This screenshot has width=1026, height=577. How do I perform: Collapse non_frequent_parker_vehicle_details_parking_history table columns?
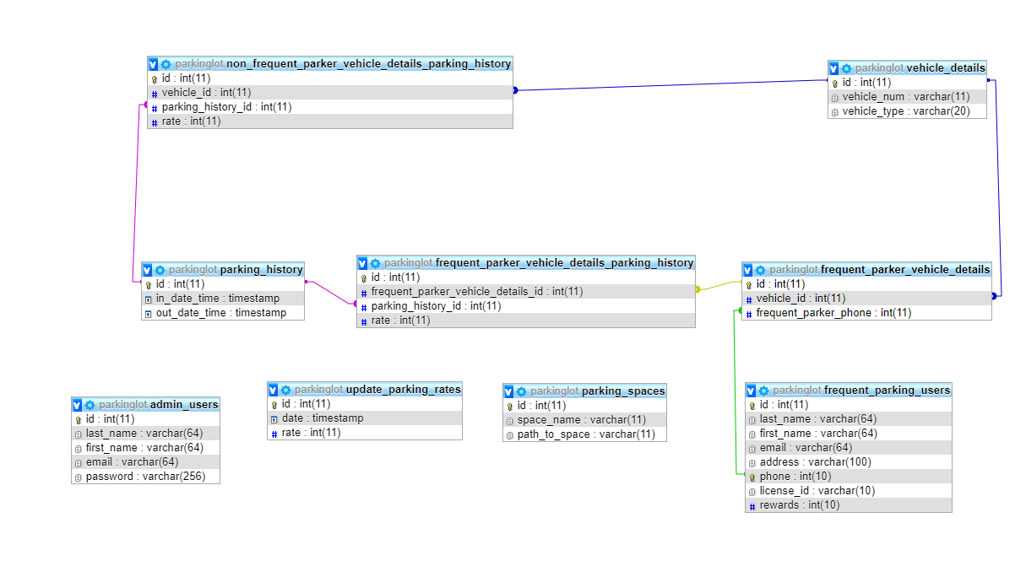153,64
